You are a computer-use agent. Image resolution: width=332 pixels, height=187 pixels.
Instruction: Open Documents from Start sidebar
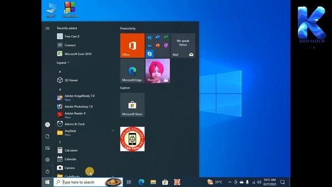tap(47, 136)
